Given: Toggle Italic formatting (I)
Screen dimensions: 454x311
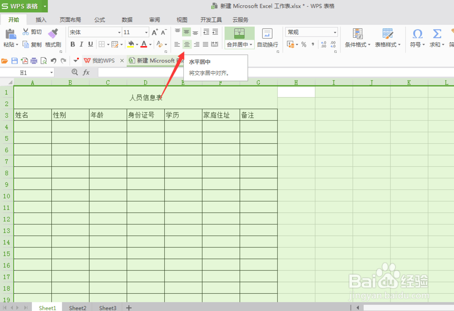Looking at the screenshot, I should coord(81,44).
